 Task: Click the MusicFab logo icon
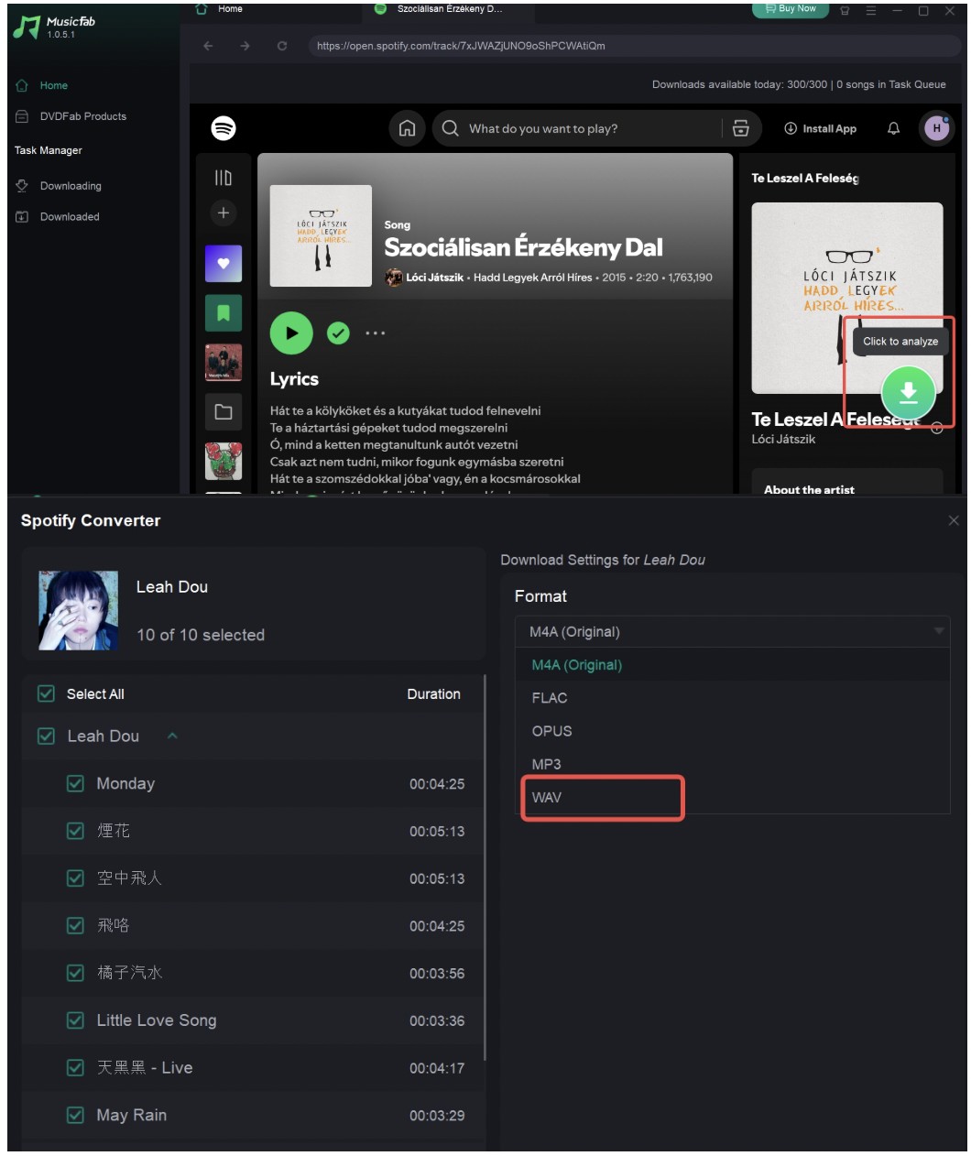(x=27, y=27)
